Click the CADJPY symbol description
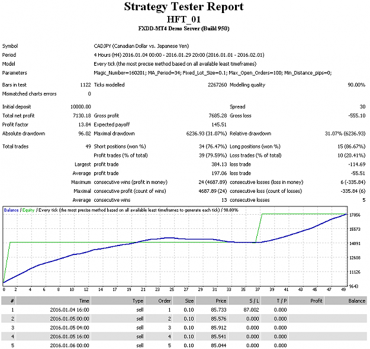This screenshot has width=370, height=349. pyautogui.click(x=141, y=46)
